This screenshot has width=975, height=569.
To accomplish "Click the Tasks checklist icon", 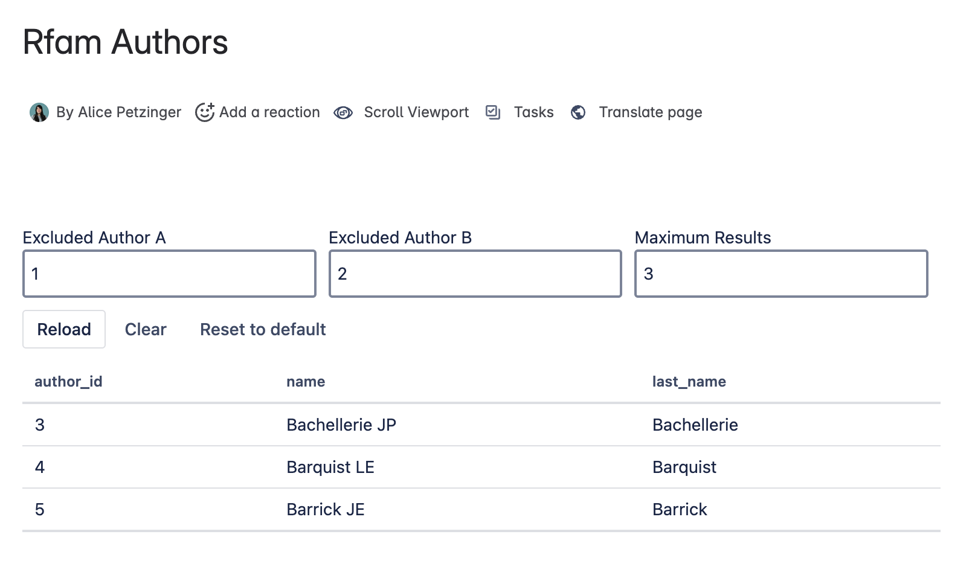I will click(493, 112).
